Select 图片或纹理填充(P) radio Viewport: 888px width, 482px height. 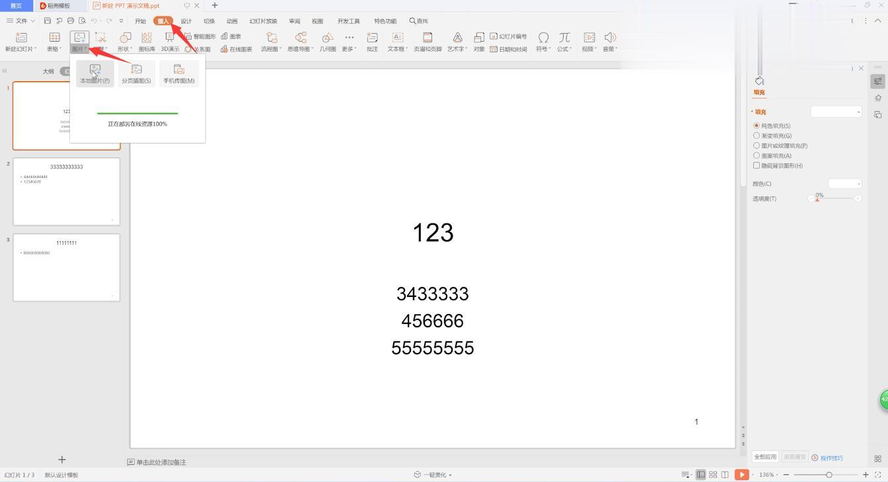point(757,145)
